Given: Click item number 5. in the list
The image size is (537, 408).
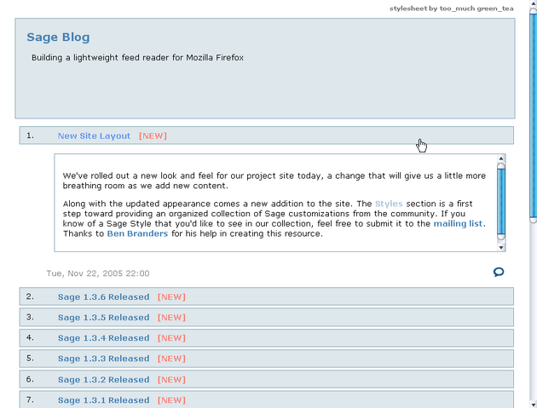Looking at the screenshot, I should [30, 358].
